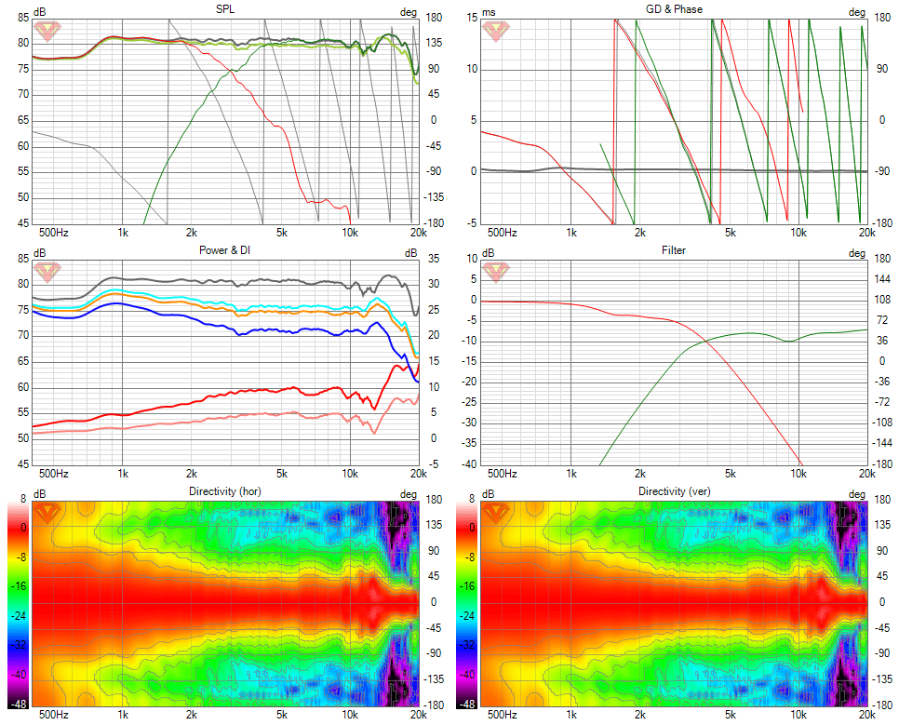Click the -48 value on Directivity (hor) colour scale
This screenshot has width=899, height=725.
click(x=18, y=704)
